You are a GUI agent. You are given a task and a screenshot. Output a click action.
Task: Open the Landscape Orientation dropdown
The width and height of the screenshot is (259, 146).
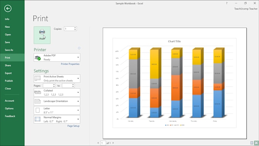[57, 101]
